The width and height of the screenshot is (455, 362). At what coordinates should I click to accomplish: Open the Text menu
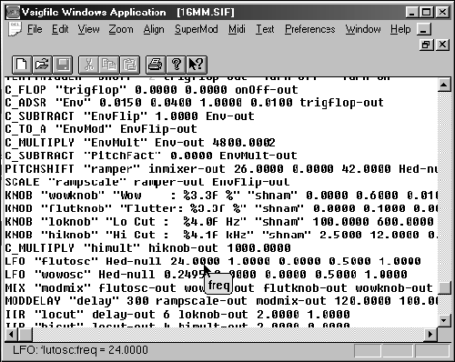[x=265, y=29]
